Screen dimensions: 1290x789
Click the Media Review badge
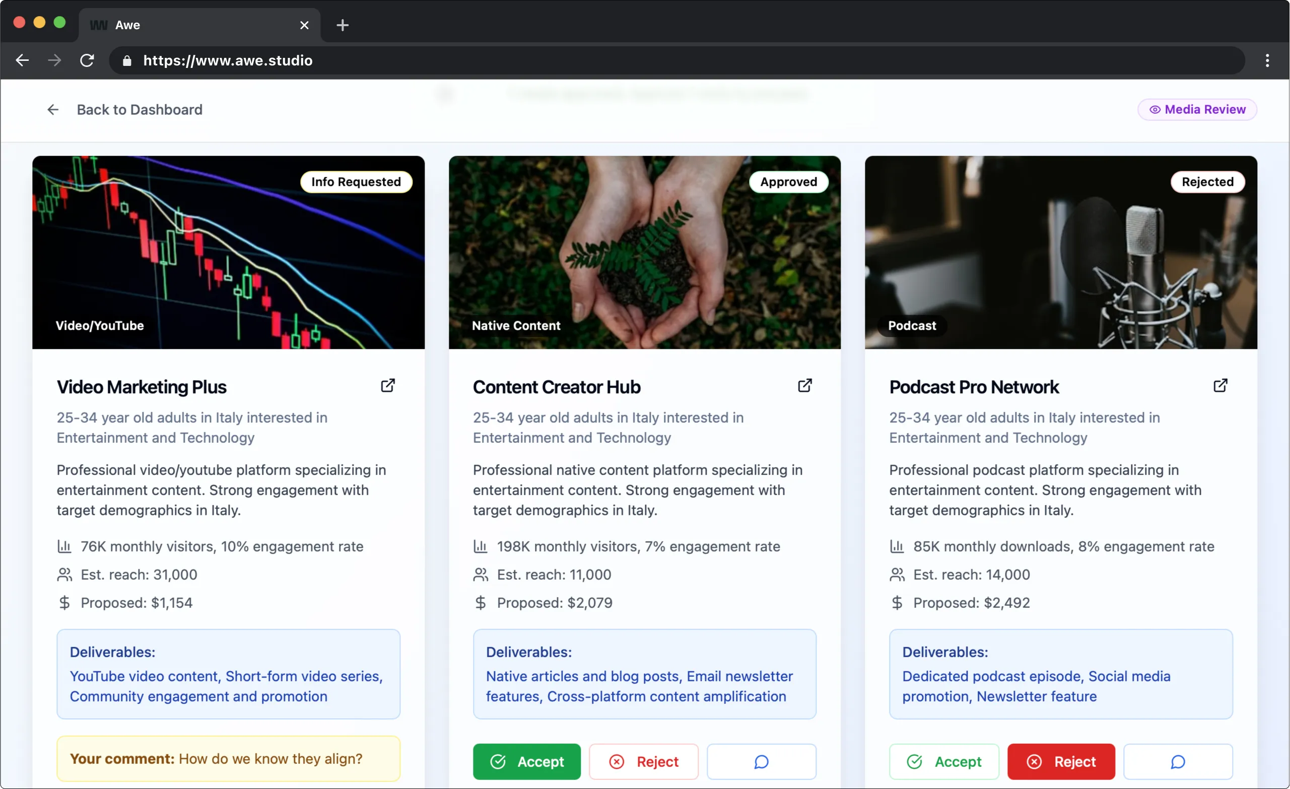[1197, 110]
